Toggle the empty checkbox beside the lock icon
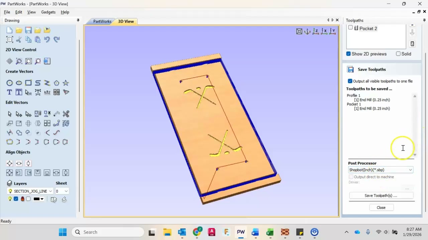Image resolution: width=428 pixels, height=240 pixels. click(28, 199)
